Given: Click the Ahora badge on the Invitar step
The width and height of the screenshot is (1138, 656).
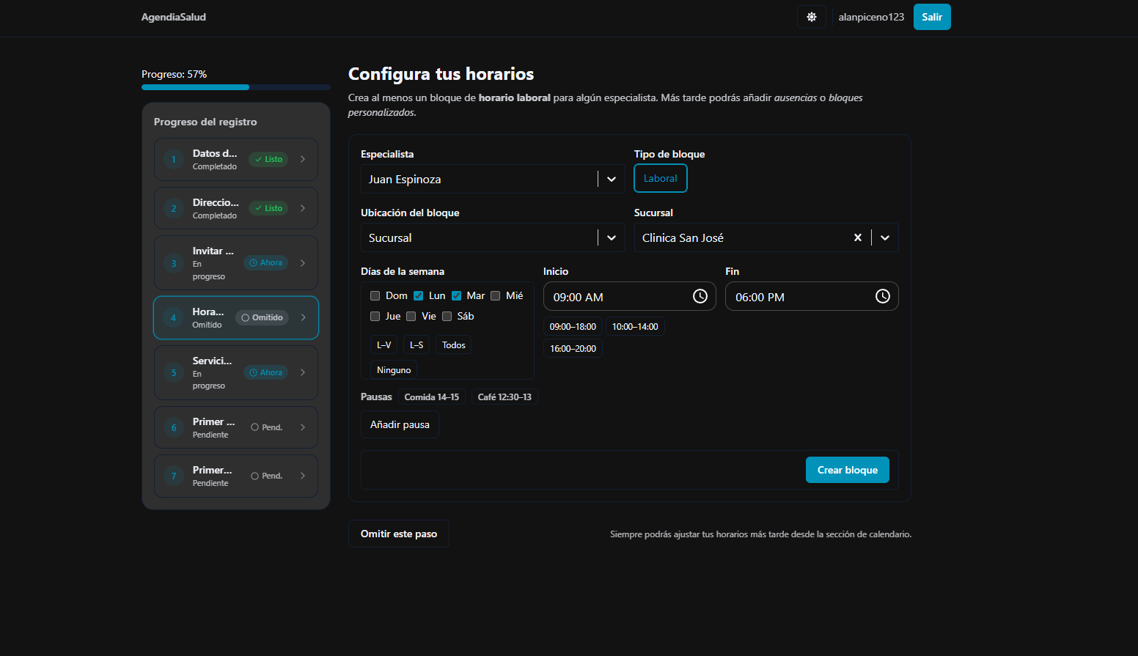Looking at the screenshot, I should point(265,262).
